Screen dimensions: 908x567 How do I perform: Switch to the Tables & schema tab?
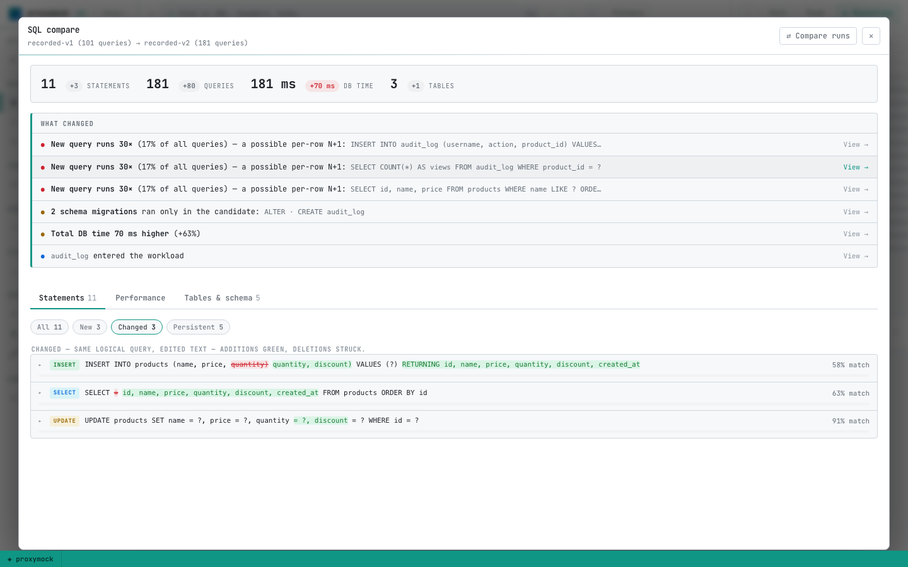click(x=222, y=298)
